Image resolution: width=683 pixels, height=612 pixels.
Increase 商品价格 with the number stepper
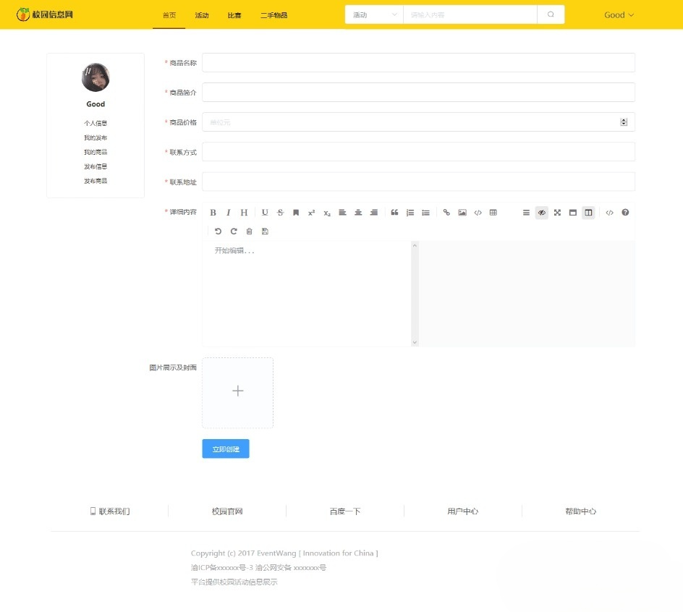tap(623, 119)
